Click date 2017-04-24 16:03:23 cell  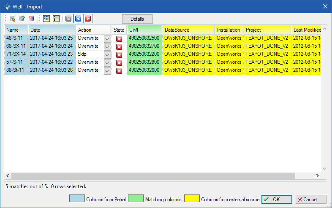[x=51, y=54]
